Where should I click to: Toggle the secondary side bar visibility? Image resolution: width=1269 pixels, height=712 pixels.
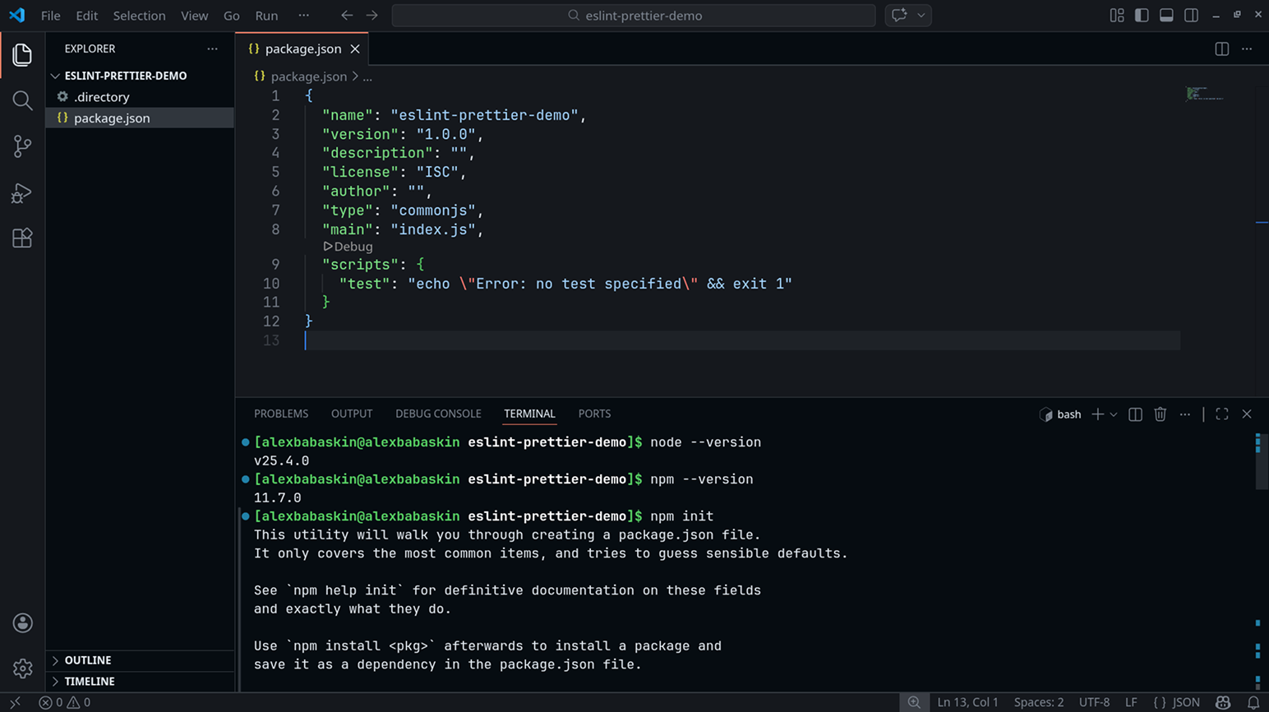(1191, 16)
